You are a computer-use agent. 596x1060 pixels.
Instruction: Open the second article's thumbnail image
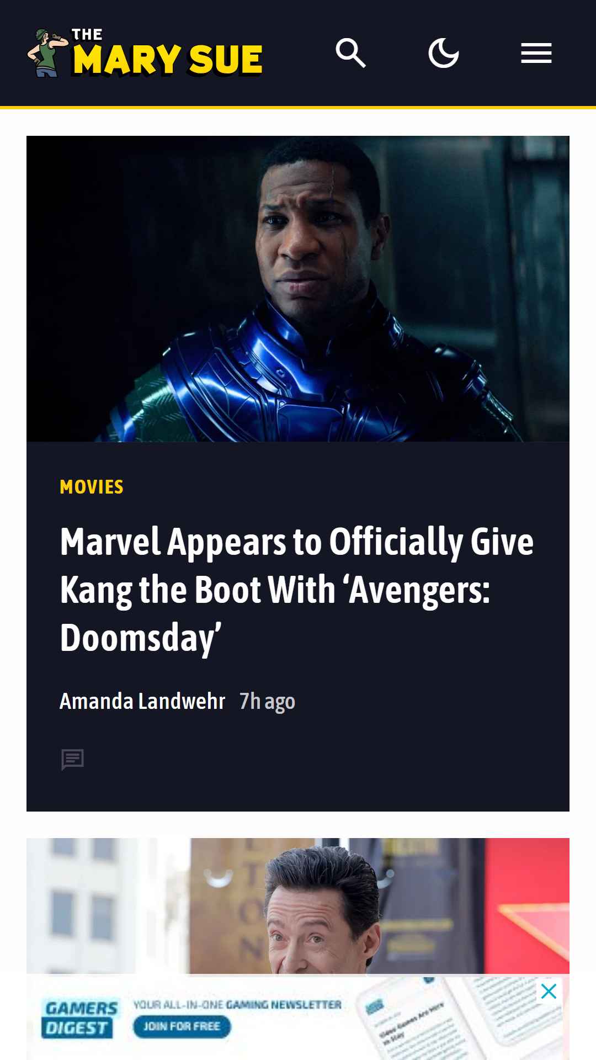(x=298, y=906)
